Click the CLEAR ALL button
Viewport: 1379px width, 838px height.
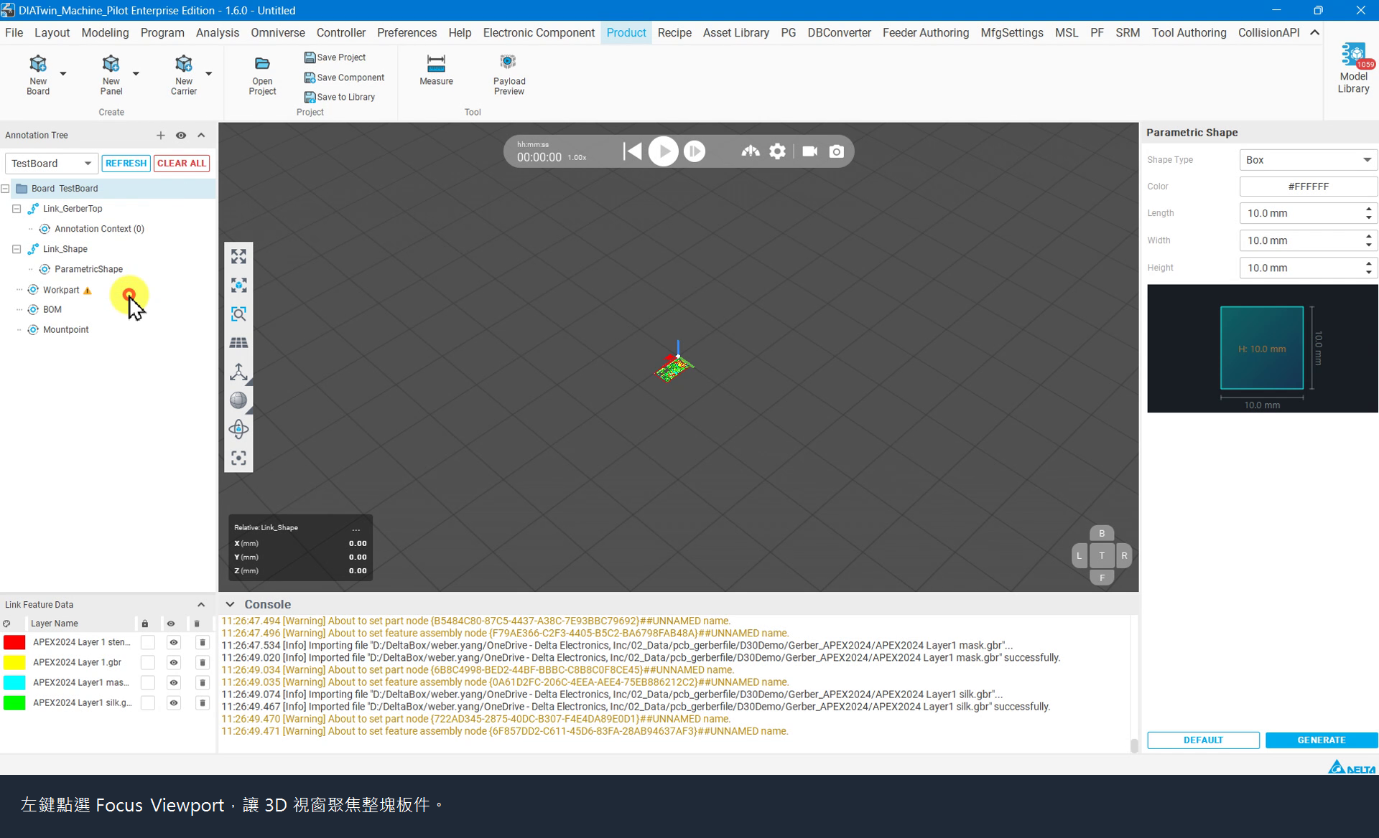pos(182,164)
